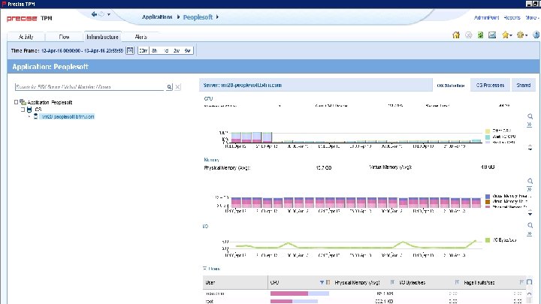Screen dimensions: 541x304
Task: Open the Favorites star dropdown
Action: coord(507,35)
